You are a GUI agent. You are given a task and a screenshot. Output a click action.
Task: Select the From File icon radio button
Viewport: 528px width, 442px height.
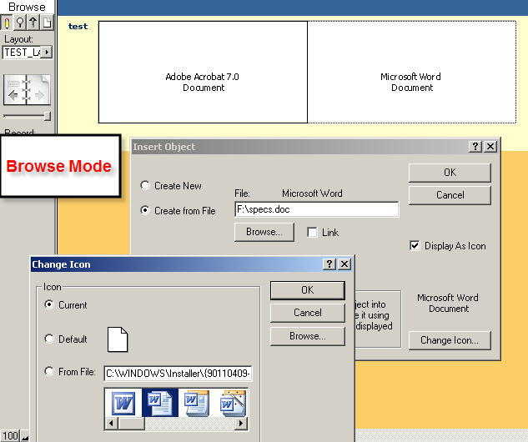pos(49,371)
